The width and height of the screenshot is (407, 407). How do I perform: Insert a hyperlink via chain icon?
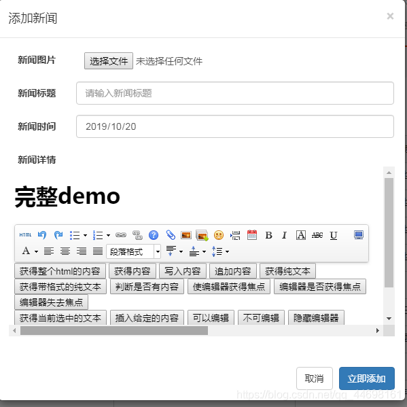tap(121, 235)
